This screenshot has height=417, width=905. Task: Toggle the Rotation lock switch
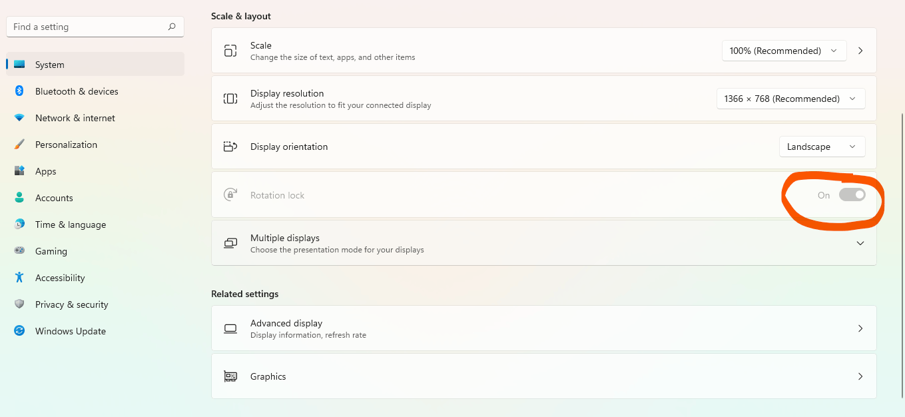[x=852, y=195]
